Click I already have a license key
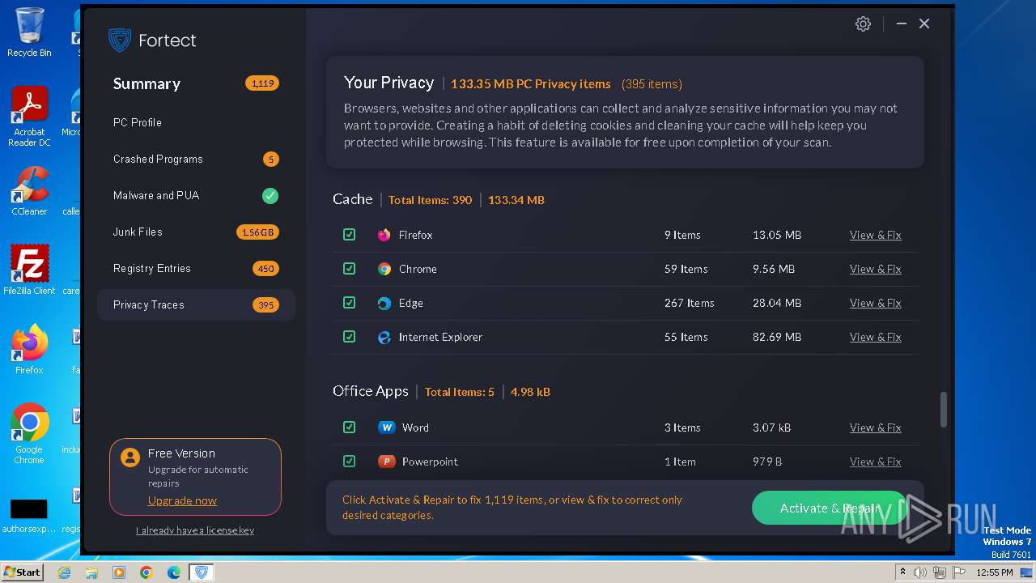The image size is (1036, 583). [195, 530]
